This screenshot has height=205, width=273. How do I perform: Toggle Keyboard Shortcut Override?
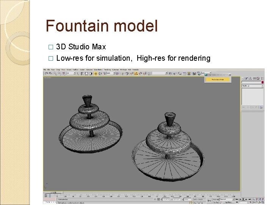[127, 74]
